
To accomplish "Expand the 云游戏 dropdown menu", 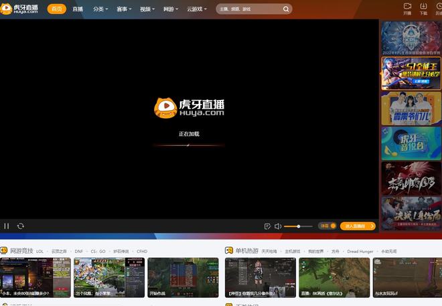I will pyautogui.click(x=197, y=9).
